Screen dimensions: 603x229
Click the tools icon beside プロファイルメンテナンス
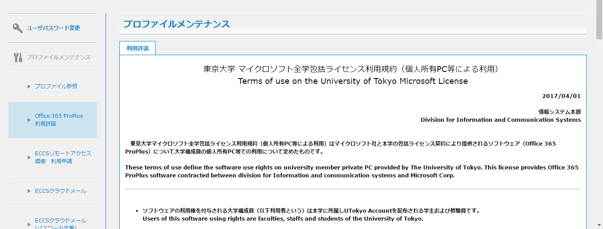[18, 57]
